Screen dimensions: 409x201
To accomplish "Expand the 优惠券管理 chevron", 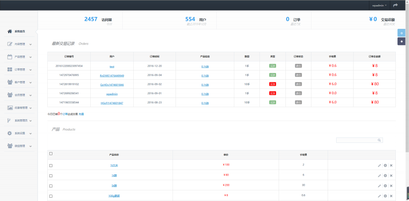I will [x=31, y=108].
